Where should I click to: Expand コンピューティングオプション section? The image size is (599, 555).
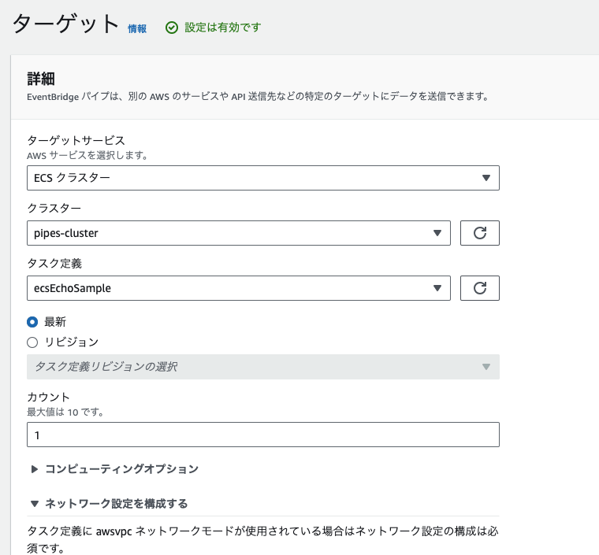pos(121,468)
